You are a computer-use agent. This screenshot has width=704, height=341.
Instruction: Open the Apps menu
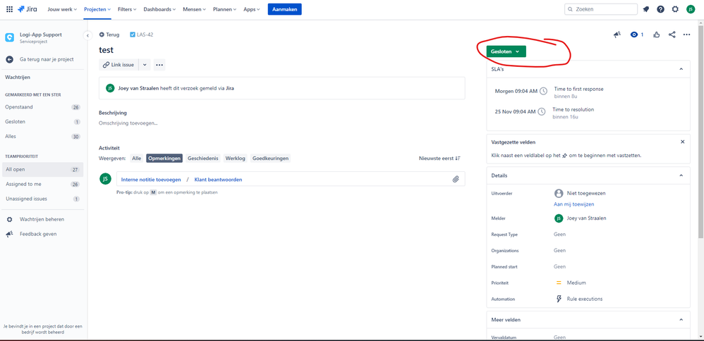(252, 9)
